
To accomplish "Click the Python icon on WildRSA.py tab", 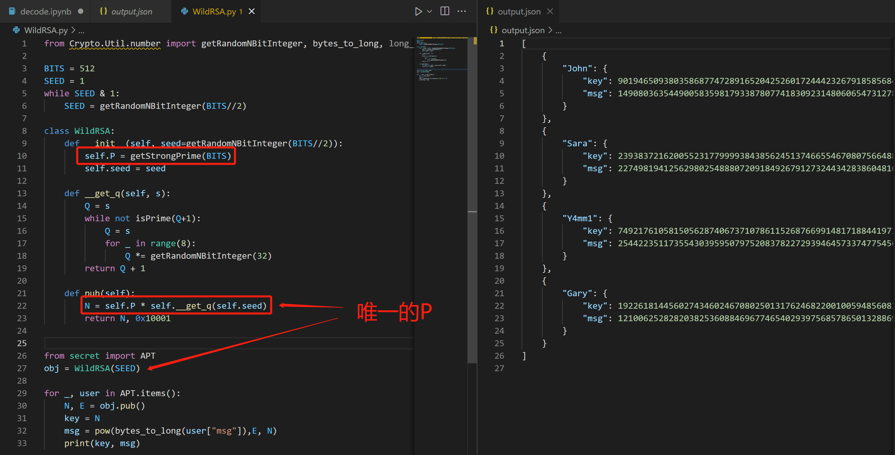I will click(184, 12).
